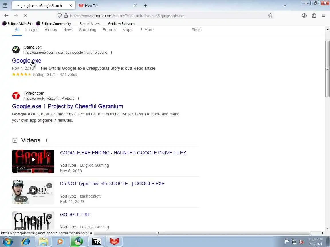The height and width of the screenshot is (247, 330).
Task: Click the taskbar clock showing 11:01 AM
Action: 315,242
